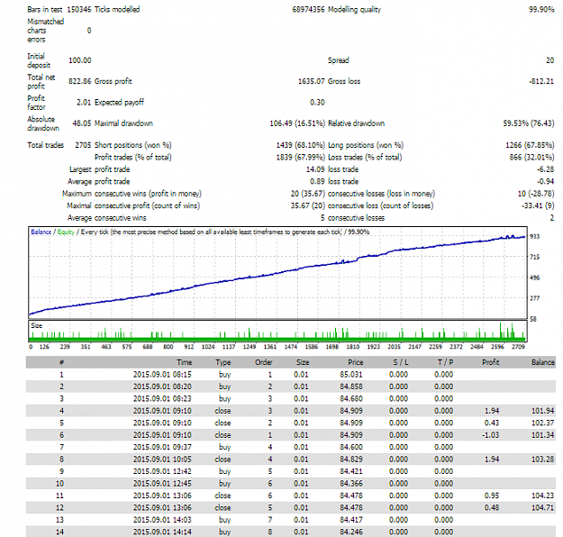
Task: Click time 2015.09.01 09:37 in row 7
Action: pos(162,447)
